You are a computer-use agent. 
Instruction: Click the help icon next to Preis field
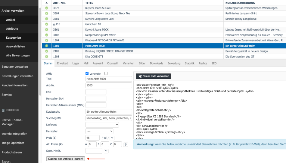[112, 138]
